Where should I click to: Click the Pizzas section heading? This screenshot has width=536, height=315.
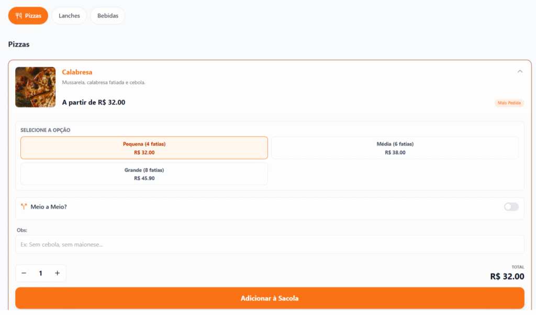point(19,45)
